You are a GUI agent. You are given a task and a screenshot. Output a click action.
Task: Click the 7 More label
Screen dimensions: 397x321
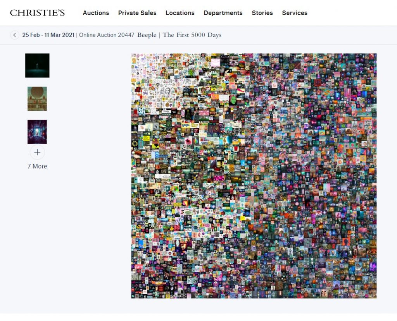37,166
